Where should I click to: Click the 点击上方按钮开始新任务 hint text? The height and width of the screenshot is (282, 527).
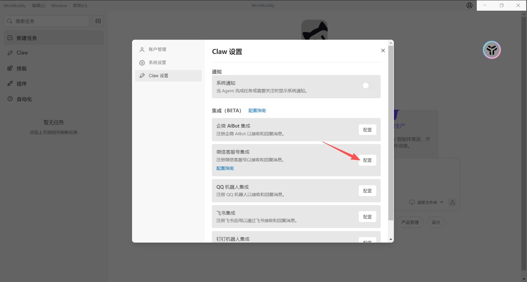click(x=54, y=132)
